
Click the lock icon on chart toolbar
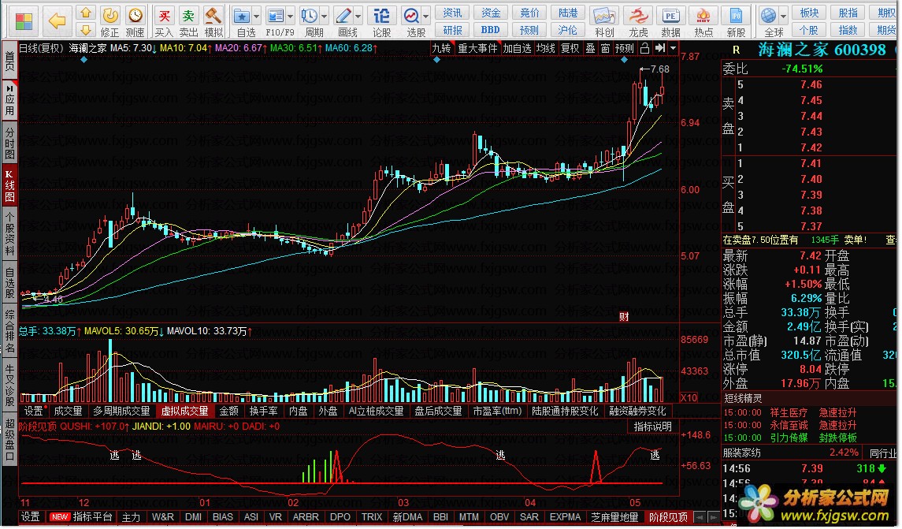645,48
